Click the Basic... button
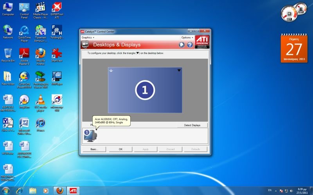313x195 pixels. pyautogui.click(x=94, y=149)
